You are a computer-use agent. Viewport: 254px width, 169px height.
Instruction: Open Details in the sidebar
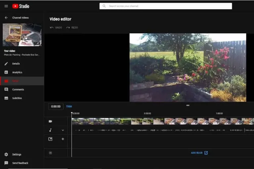pos(16,64)
